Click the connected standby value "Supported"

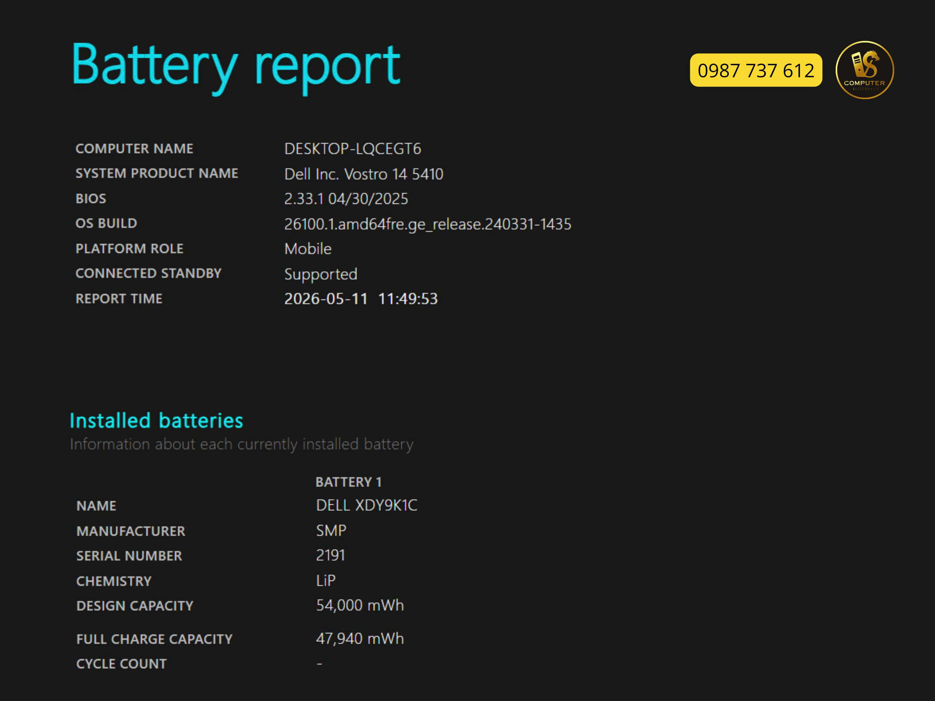320,274
